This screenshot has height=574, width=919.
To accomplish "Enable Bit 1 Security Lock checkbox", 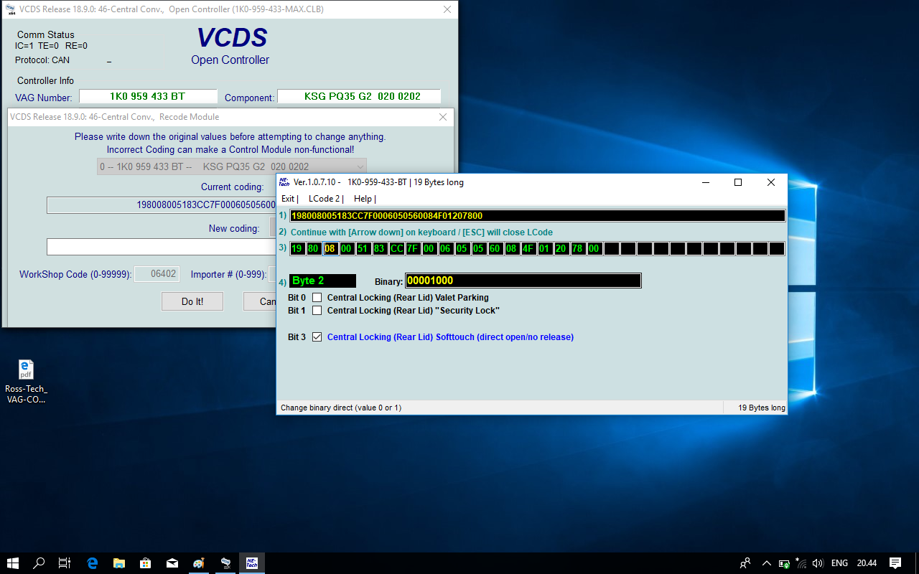I will coord(317,311).
